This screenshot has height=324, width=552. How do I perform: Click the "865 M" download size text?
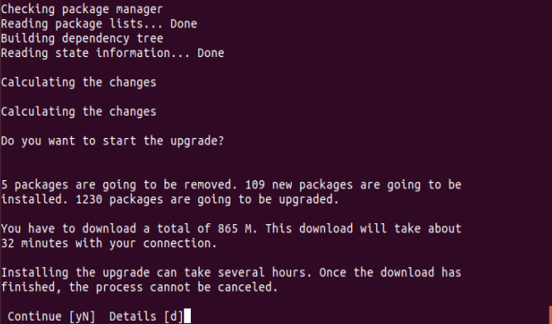pyautogui.click(x=235, y=229)
